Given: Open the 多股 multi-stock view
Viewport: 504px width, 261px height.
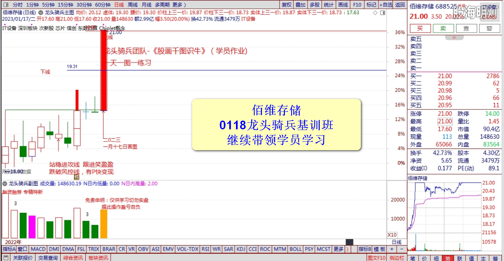Looking at the screenshot, I should 314,5.
